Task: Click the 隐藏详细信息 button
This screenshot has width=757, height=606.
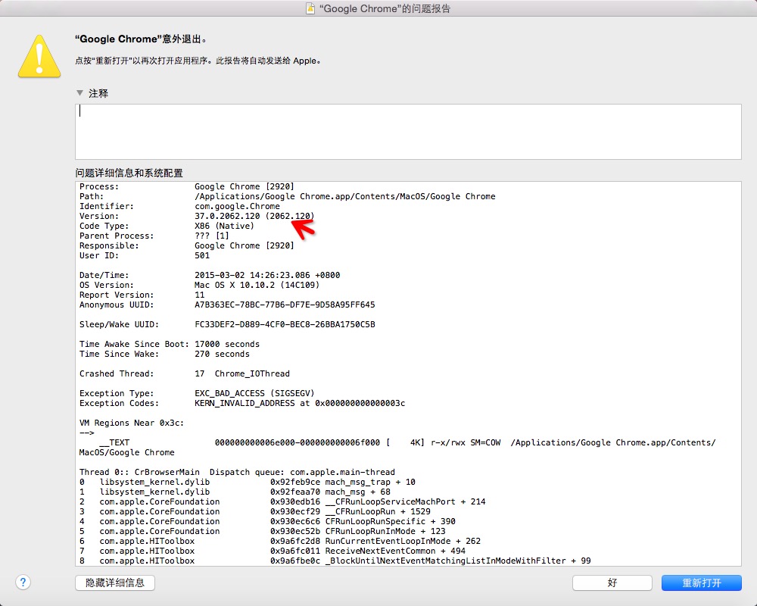Action: pyautogui.click(x=115, y=583)
